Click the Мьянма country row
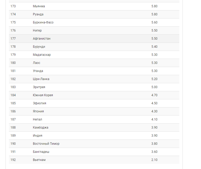The image size is (201, 169). click(39, 6)
